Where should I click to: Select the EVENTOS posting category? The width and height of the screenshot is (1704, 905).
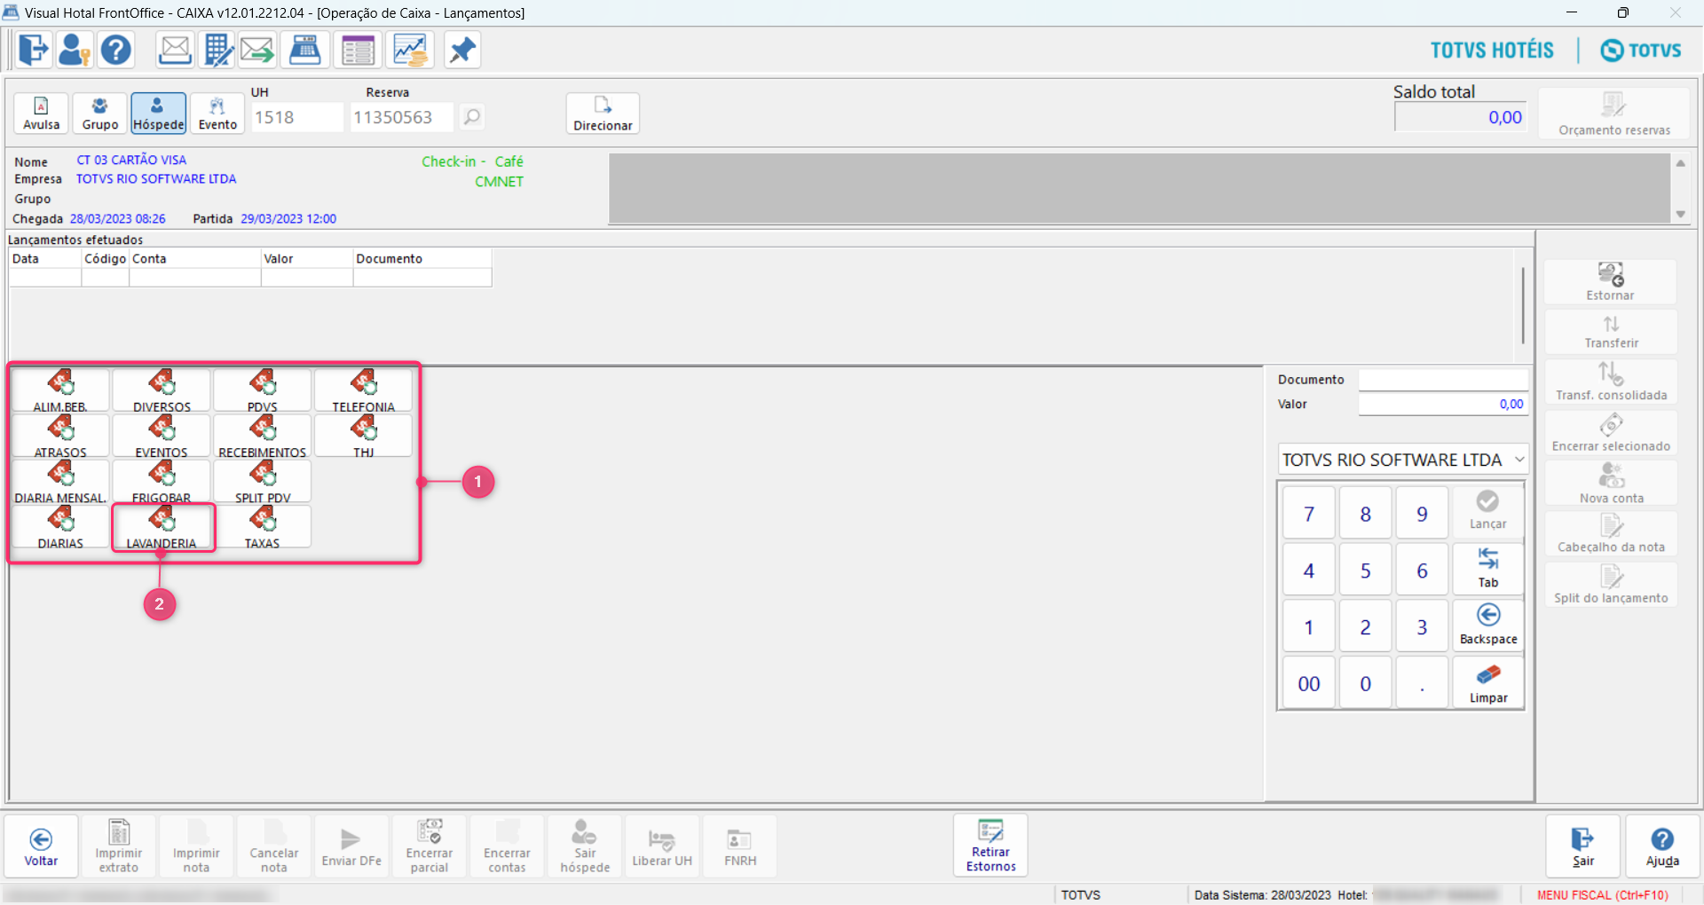pos(162,436)
